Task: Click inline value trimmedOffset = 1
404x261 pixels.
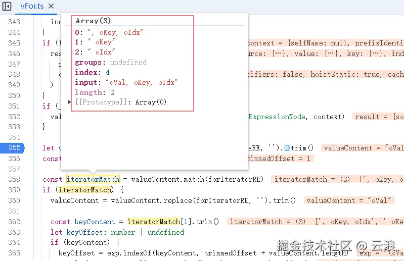Action: pyautogui.click(x=280, y=159)
